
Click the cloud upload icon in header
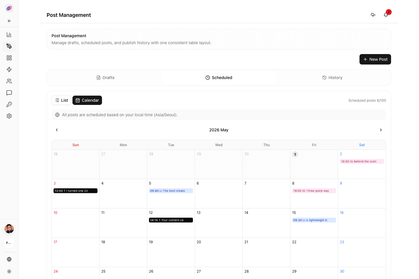point(373,15)
